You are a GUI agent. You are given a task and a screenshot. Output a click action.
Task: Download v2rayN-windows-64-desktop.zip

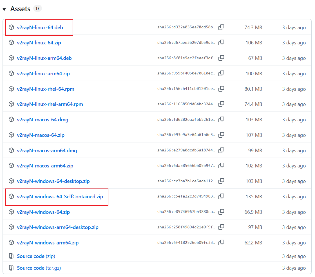click(x=53, y=181)
